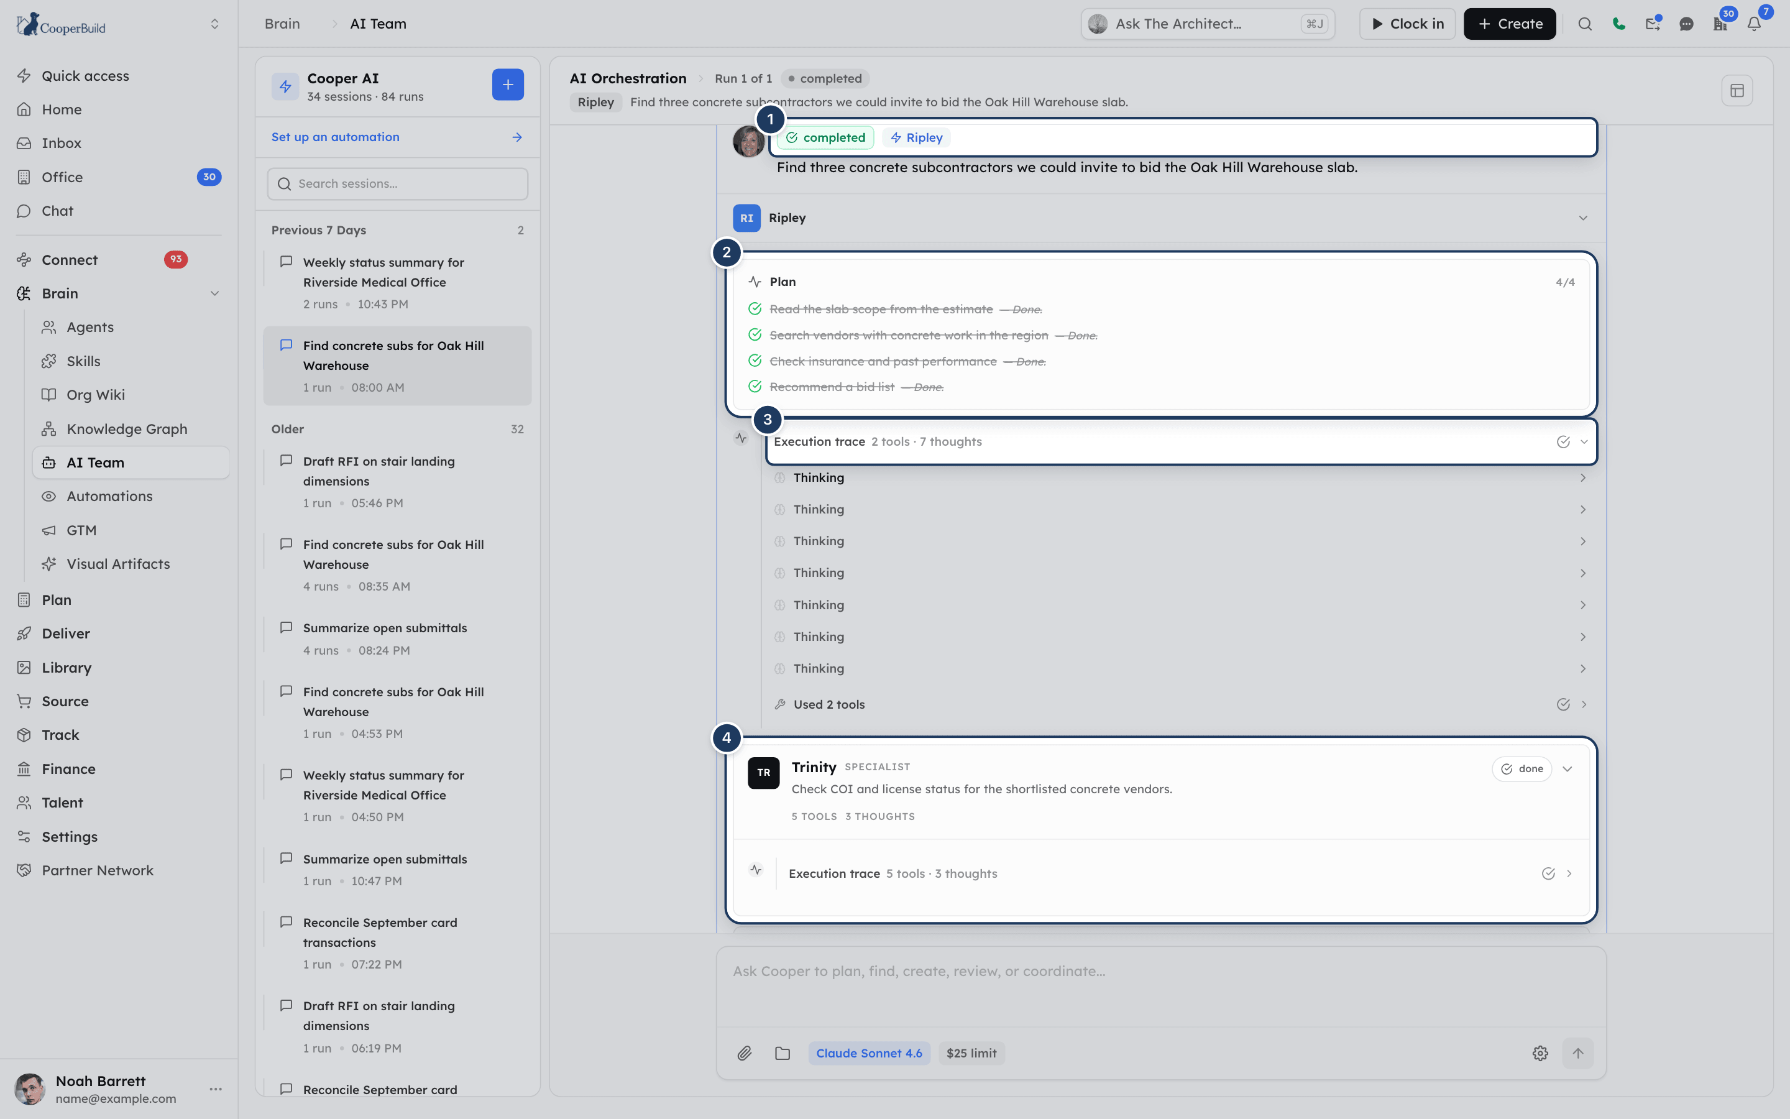The width and height of the screenshot is (1790, 1119).
Task: Open Noah Barrett's more options menu
Action: click(x=215, y=1089)
